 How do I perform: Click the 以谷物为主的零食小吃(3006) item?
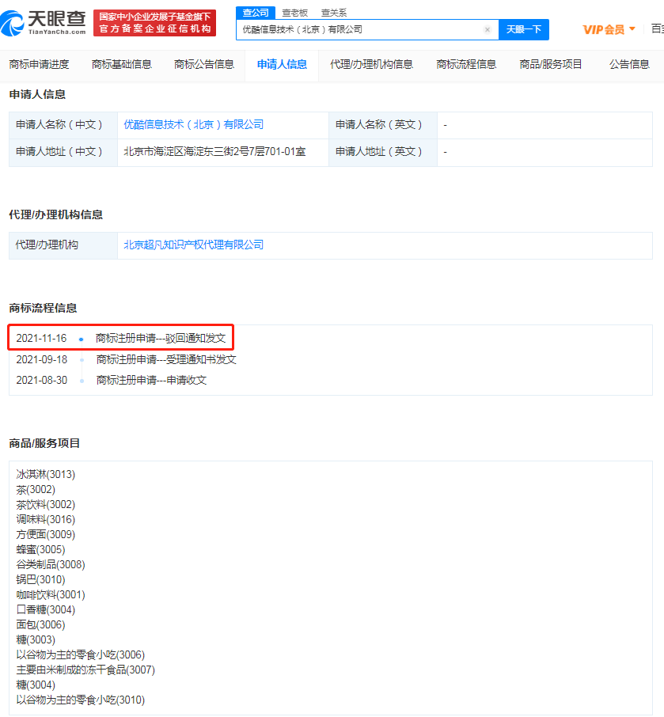click(x=81, y=655)
